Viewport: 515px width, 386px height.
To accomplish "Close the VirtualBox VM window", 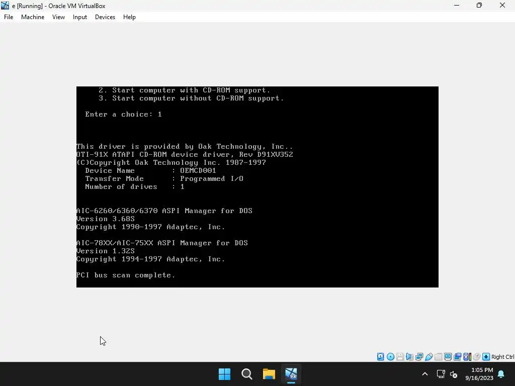I will [502, 6].
